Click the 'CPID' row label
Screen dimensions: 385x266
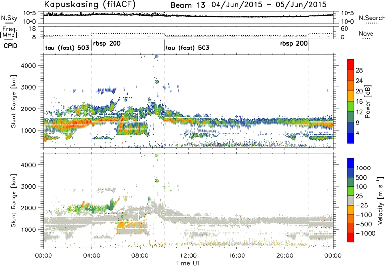11,46
